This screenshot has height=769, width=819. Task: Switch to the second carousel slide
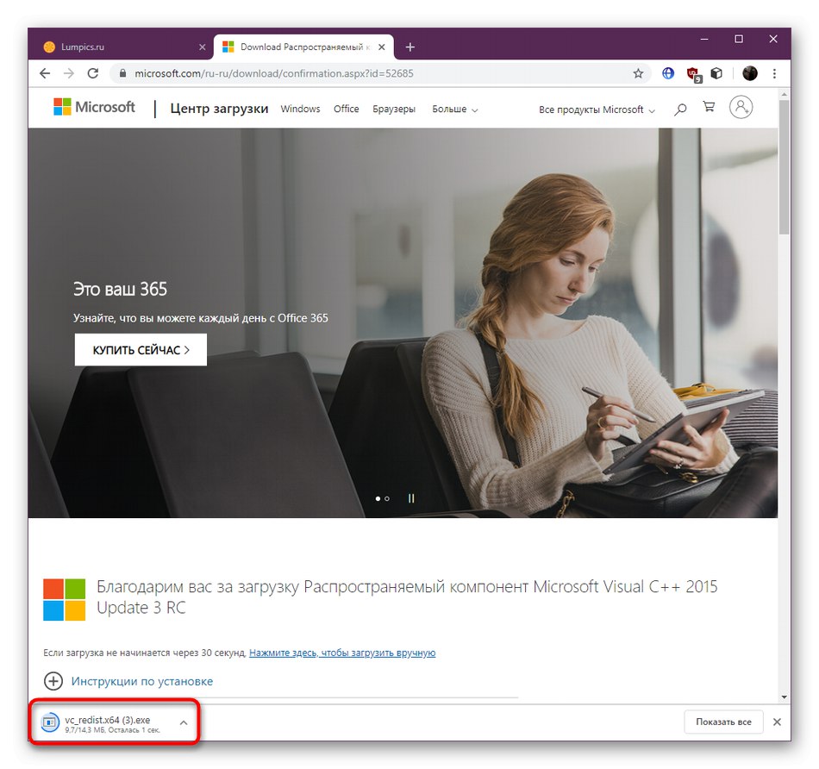387,499
